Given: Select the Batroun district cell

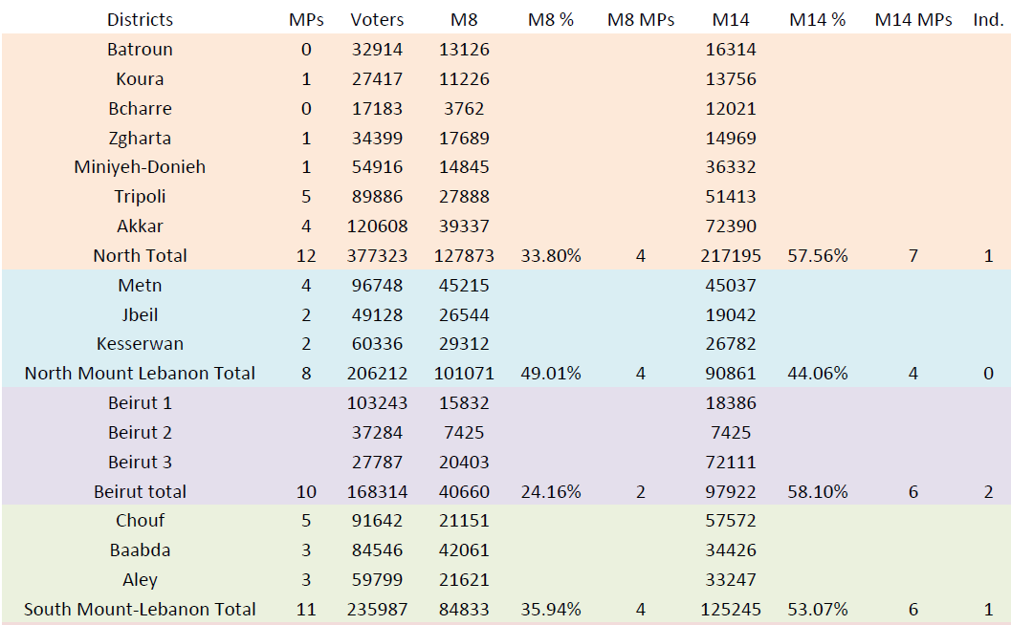Looking at the screenshot, I should tap(141, 50).
